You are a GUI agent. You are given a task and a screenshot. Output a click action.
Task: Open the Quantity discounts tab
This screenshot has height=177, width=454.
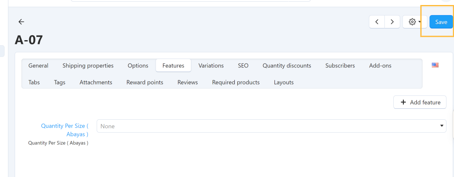(287, 65)
